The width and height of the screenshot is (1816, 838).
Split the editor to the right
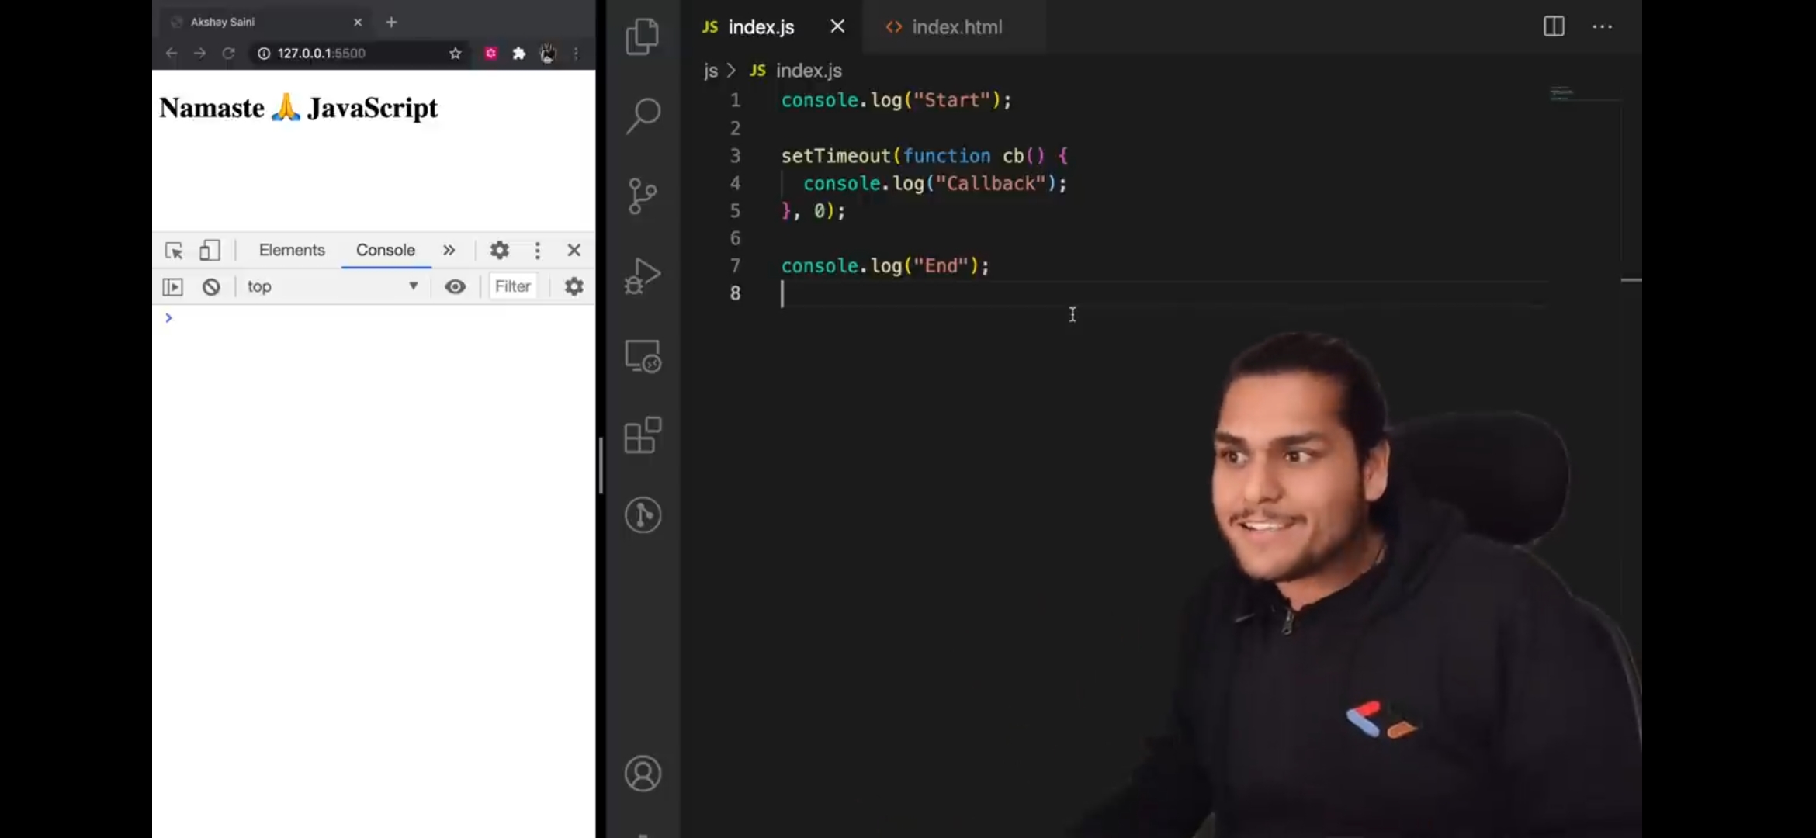(1554, 26)
